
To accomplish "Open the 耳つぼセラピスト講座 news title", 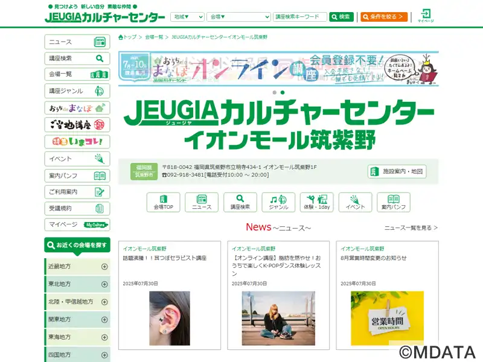I will (164, 258).
